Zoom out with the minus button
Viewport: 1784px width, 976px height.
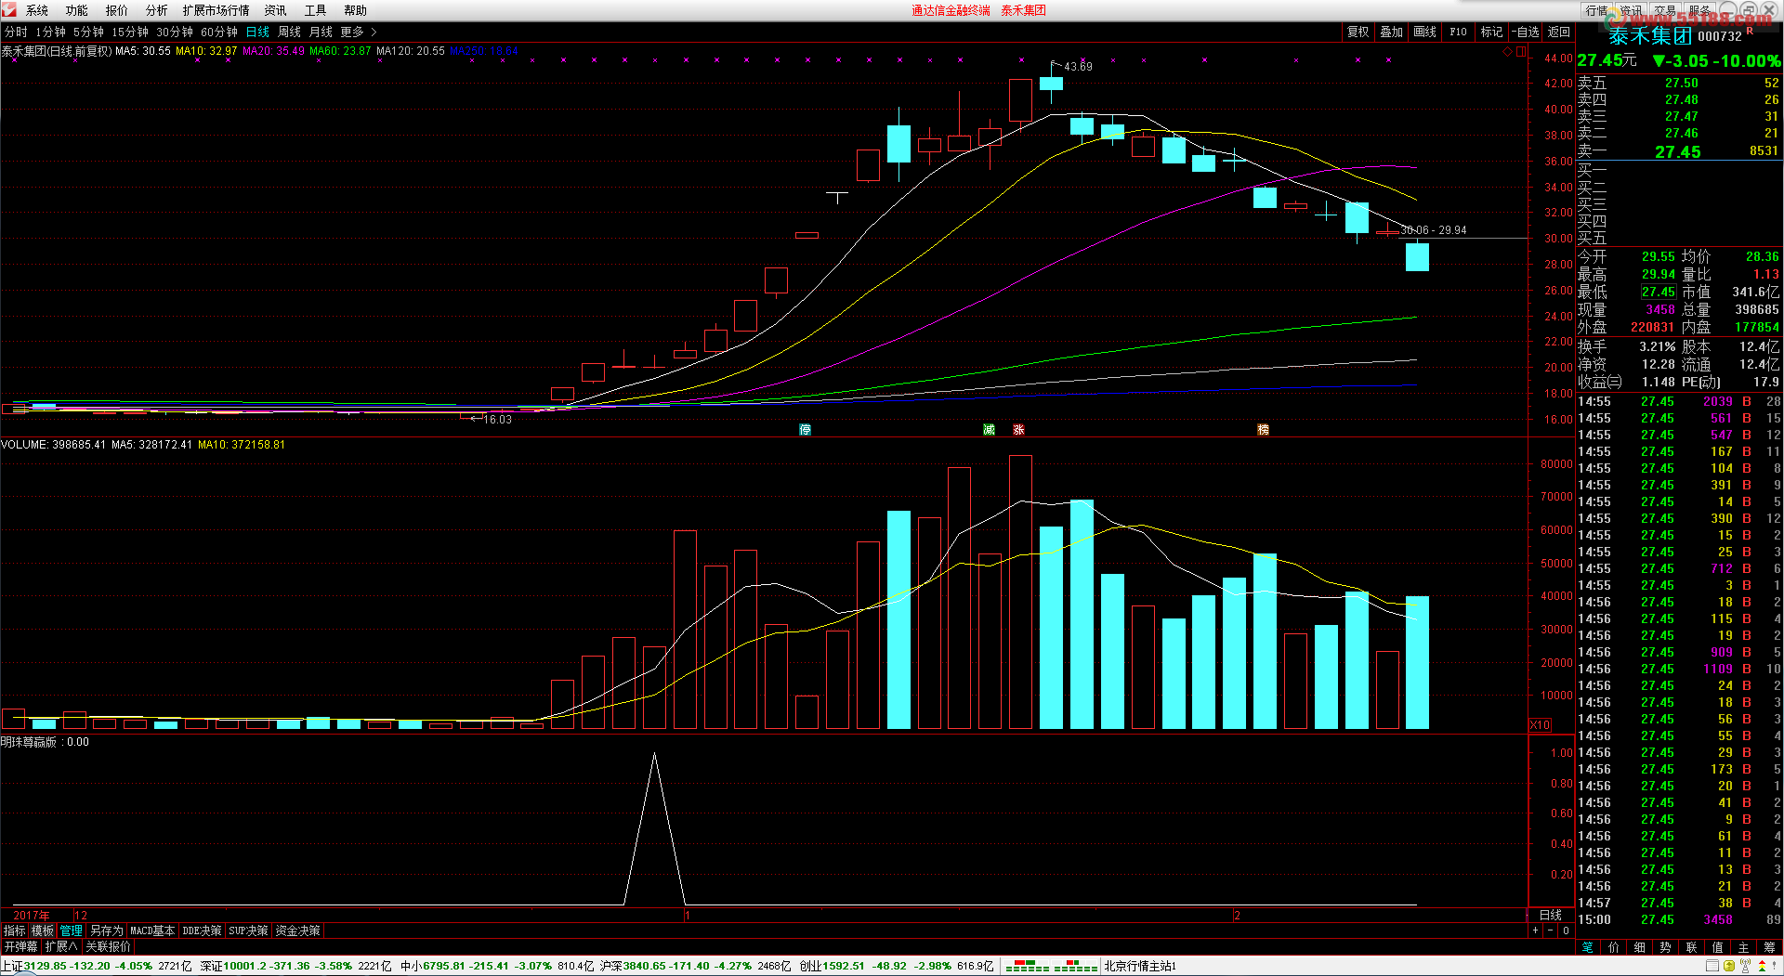(1551, 930)
